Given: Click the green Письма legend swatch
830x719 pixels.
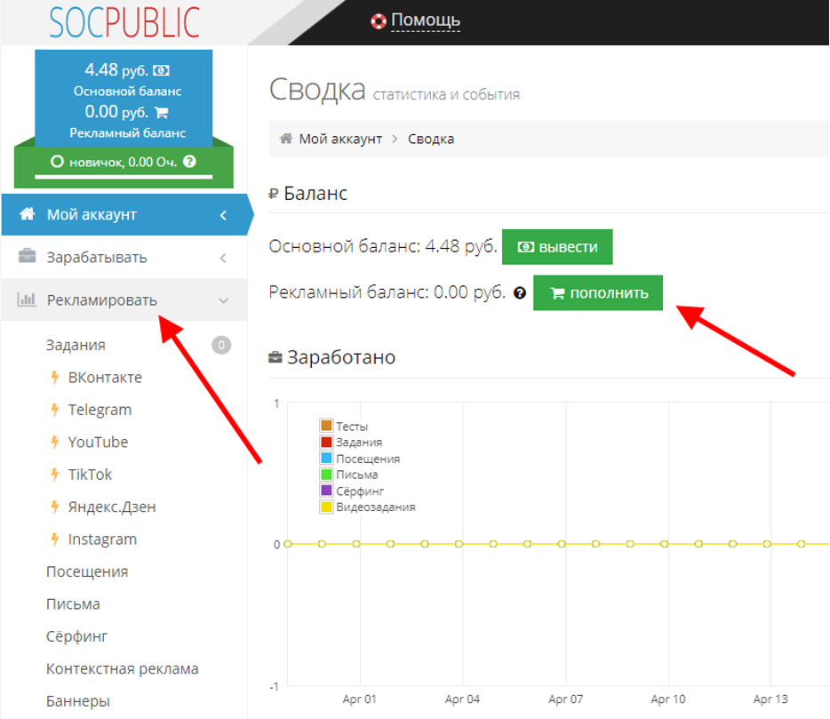Looking at the screenshot, I should pyautogui.click(x=326, y=475).
